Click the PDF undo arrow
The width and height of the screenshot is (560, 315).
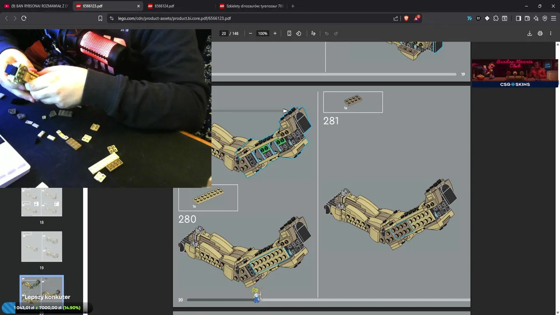(x=326, y=33)
